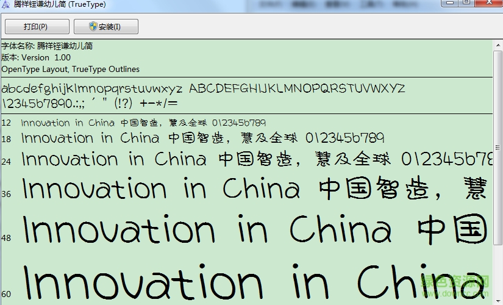This screenshot has width=503, height=305.
Task: Click the size 18 sample text line
Action: (x=203, y=138)
